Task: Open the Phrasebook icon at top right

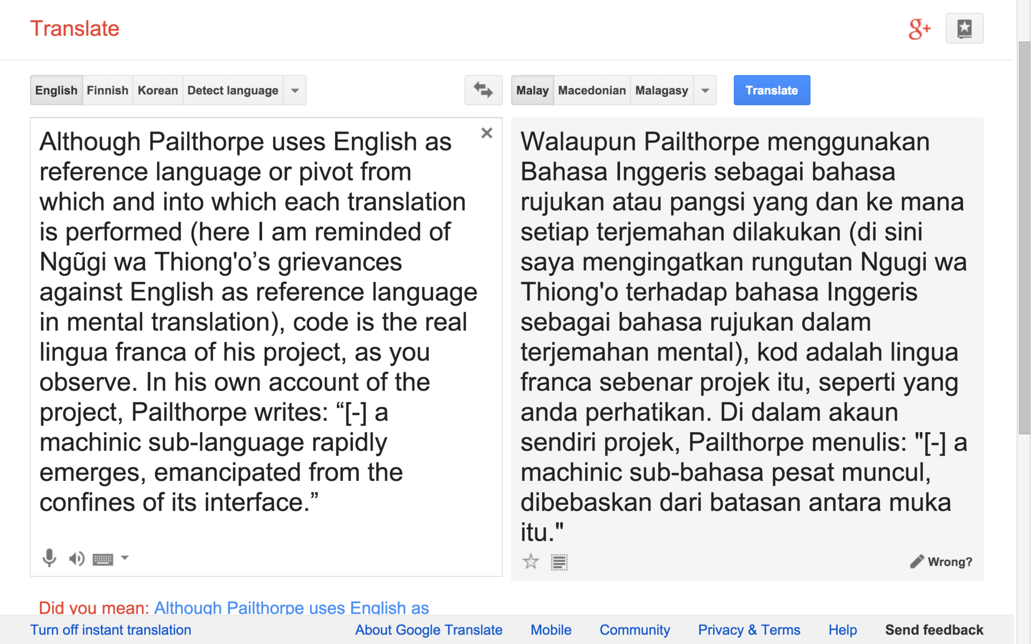Action: coord(964,28)
